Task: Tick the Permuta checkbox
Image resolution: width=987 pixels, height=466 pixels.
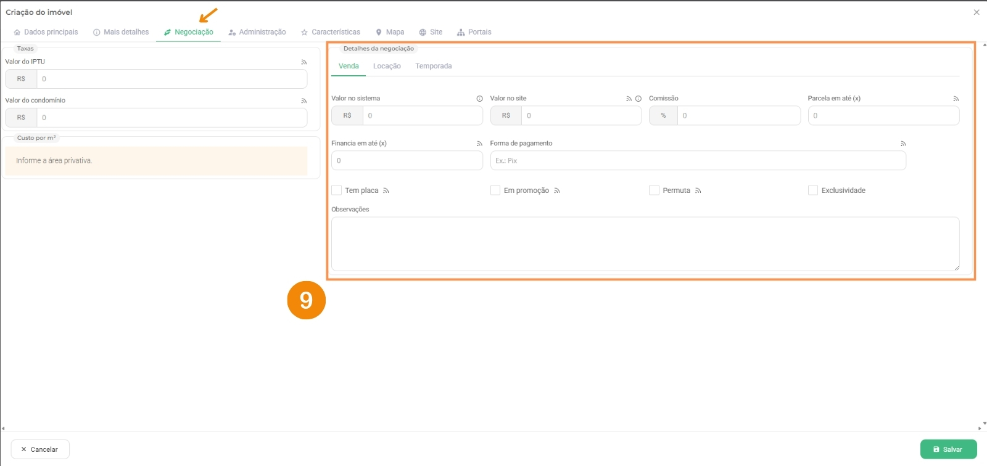Action: [x=654, y=190]
